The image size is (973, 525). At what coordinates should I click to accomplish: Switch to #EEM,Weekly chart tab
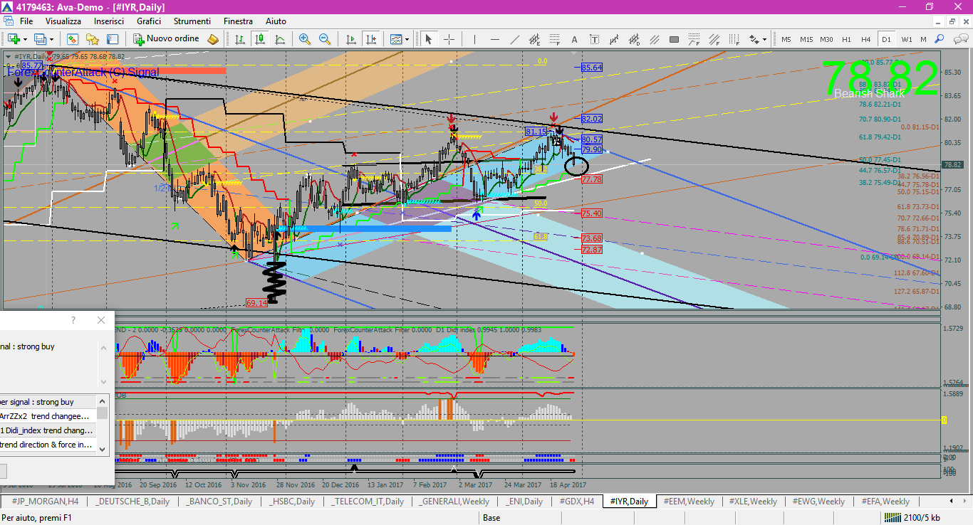(690, 502)
